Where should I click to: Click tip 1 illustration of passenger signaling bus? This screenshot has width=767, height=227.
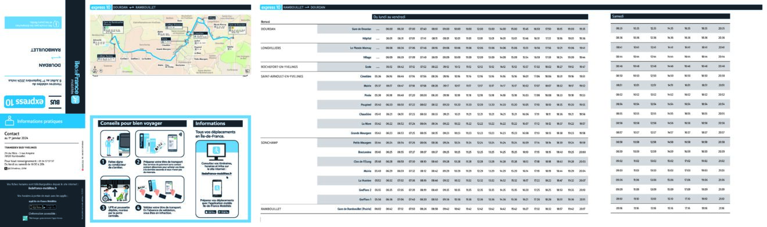pyautogui.click(x=115, y=143)
